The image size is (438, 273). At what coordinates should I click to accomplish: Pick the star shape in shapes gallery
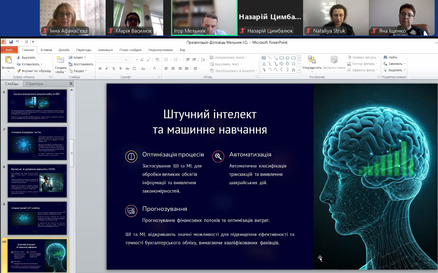293,70
